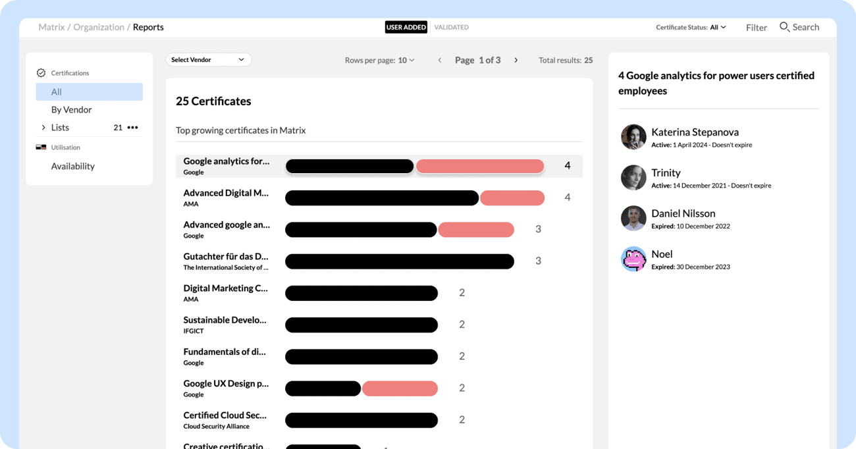Image resolution: width=856 pixels, height=449 pixels.
Task: Click black bar of Gutachter für das D... row
Action: coord(400,261)
